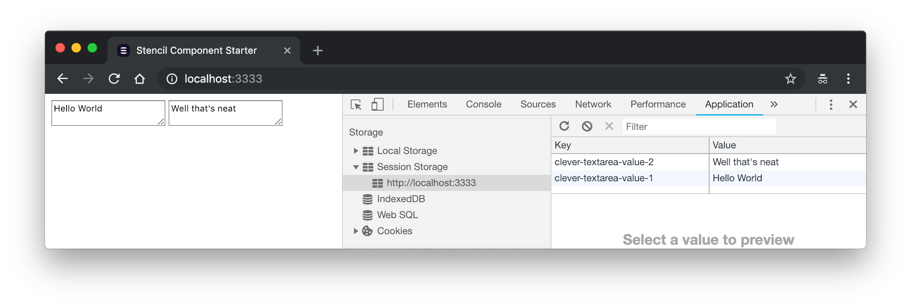The image size is (911, 308).
Task: Collapse the Session Storage tree node
Action: (x=356, y=167)
